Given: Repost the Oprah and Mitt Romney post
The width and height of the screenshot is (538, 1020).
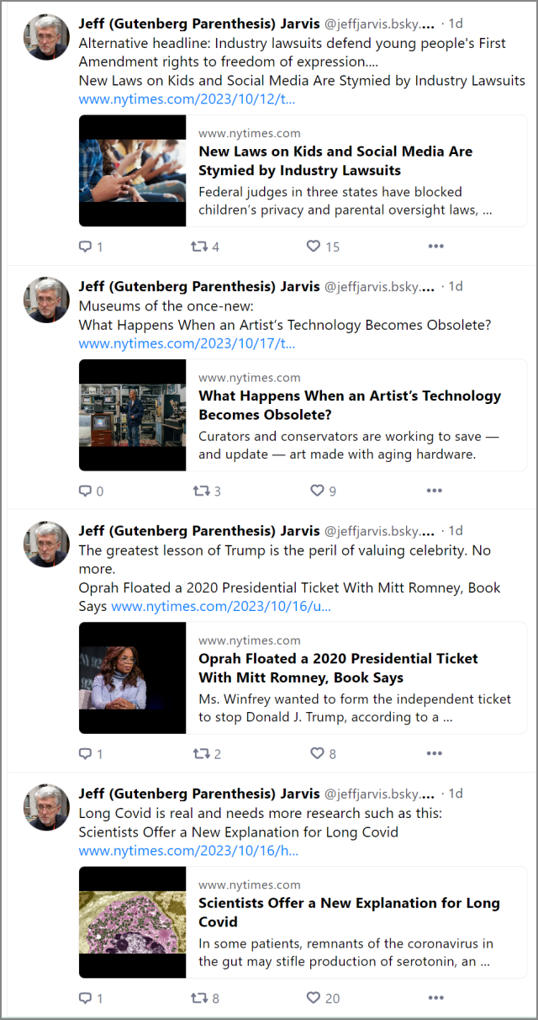Looking at the screenshot, I should (200, 753).
